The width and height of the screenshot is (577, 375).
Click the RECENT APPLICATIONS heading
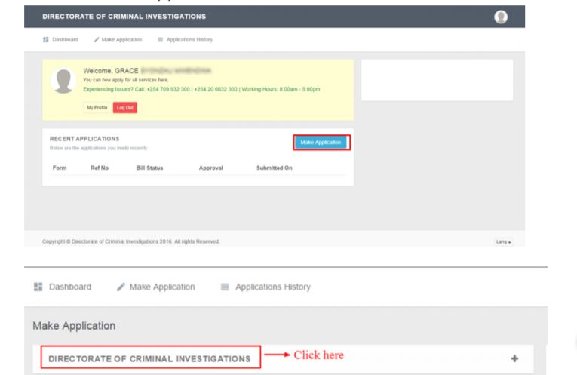click(84, 139)
